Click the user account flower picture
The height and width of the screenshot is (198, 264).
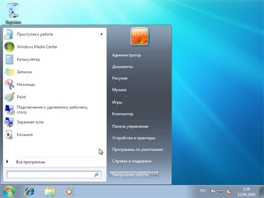tap(140, 36)
